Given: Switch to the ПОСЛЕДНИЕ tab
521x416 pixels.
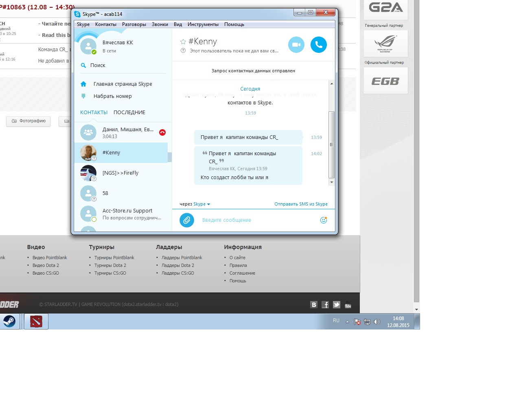Looking at the screenshot, I should pos(129,113).
